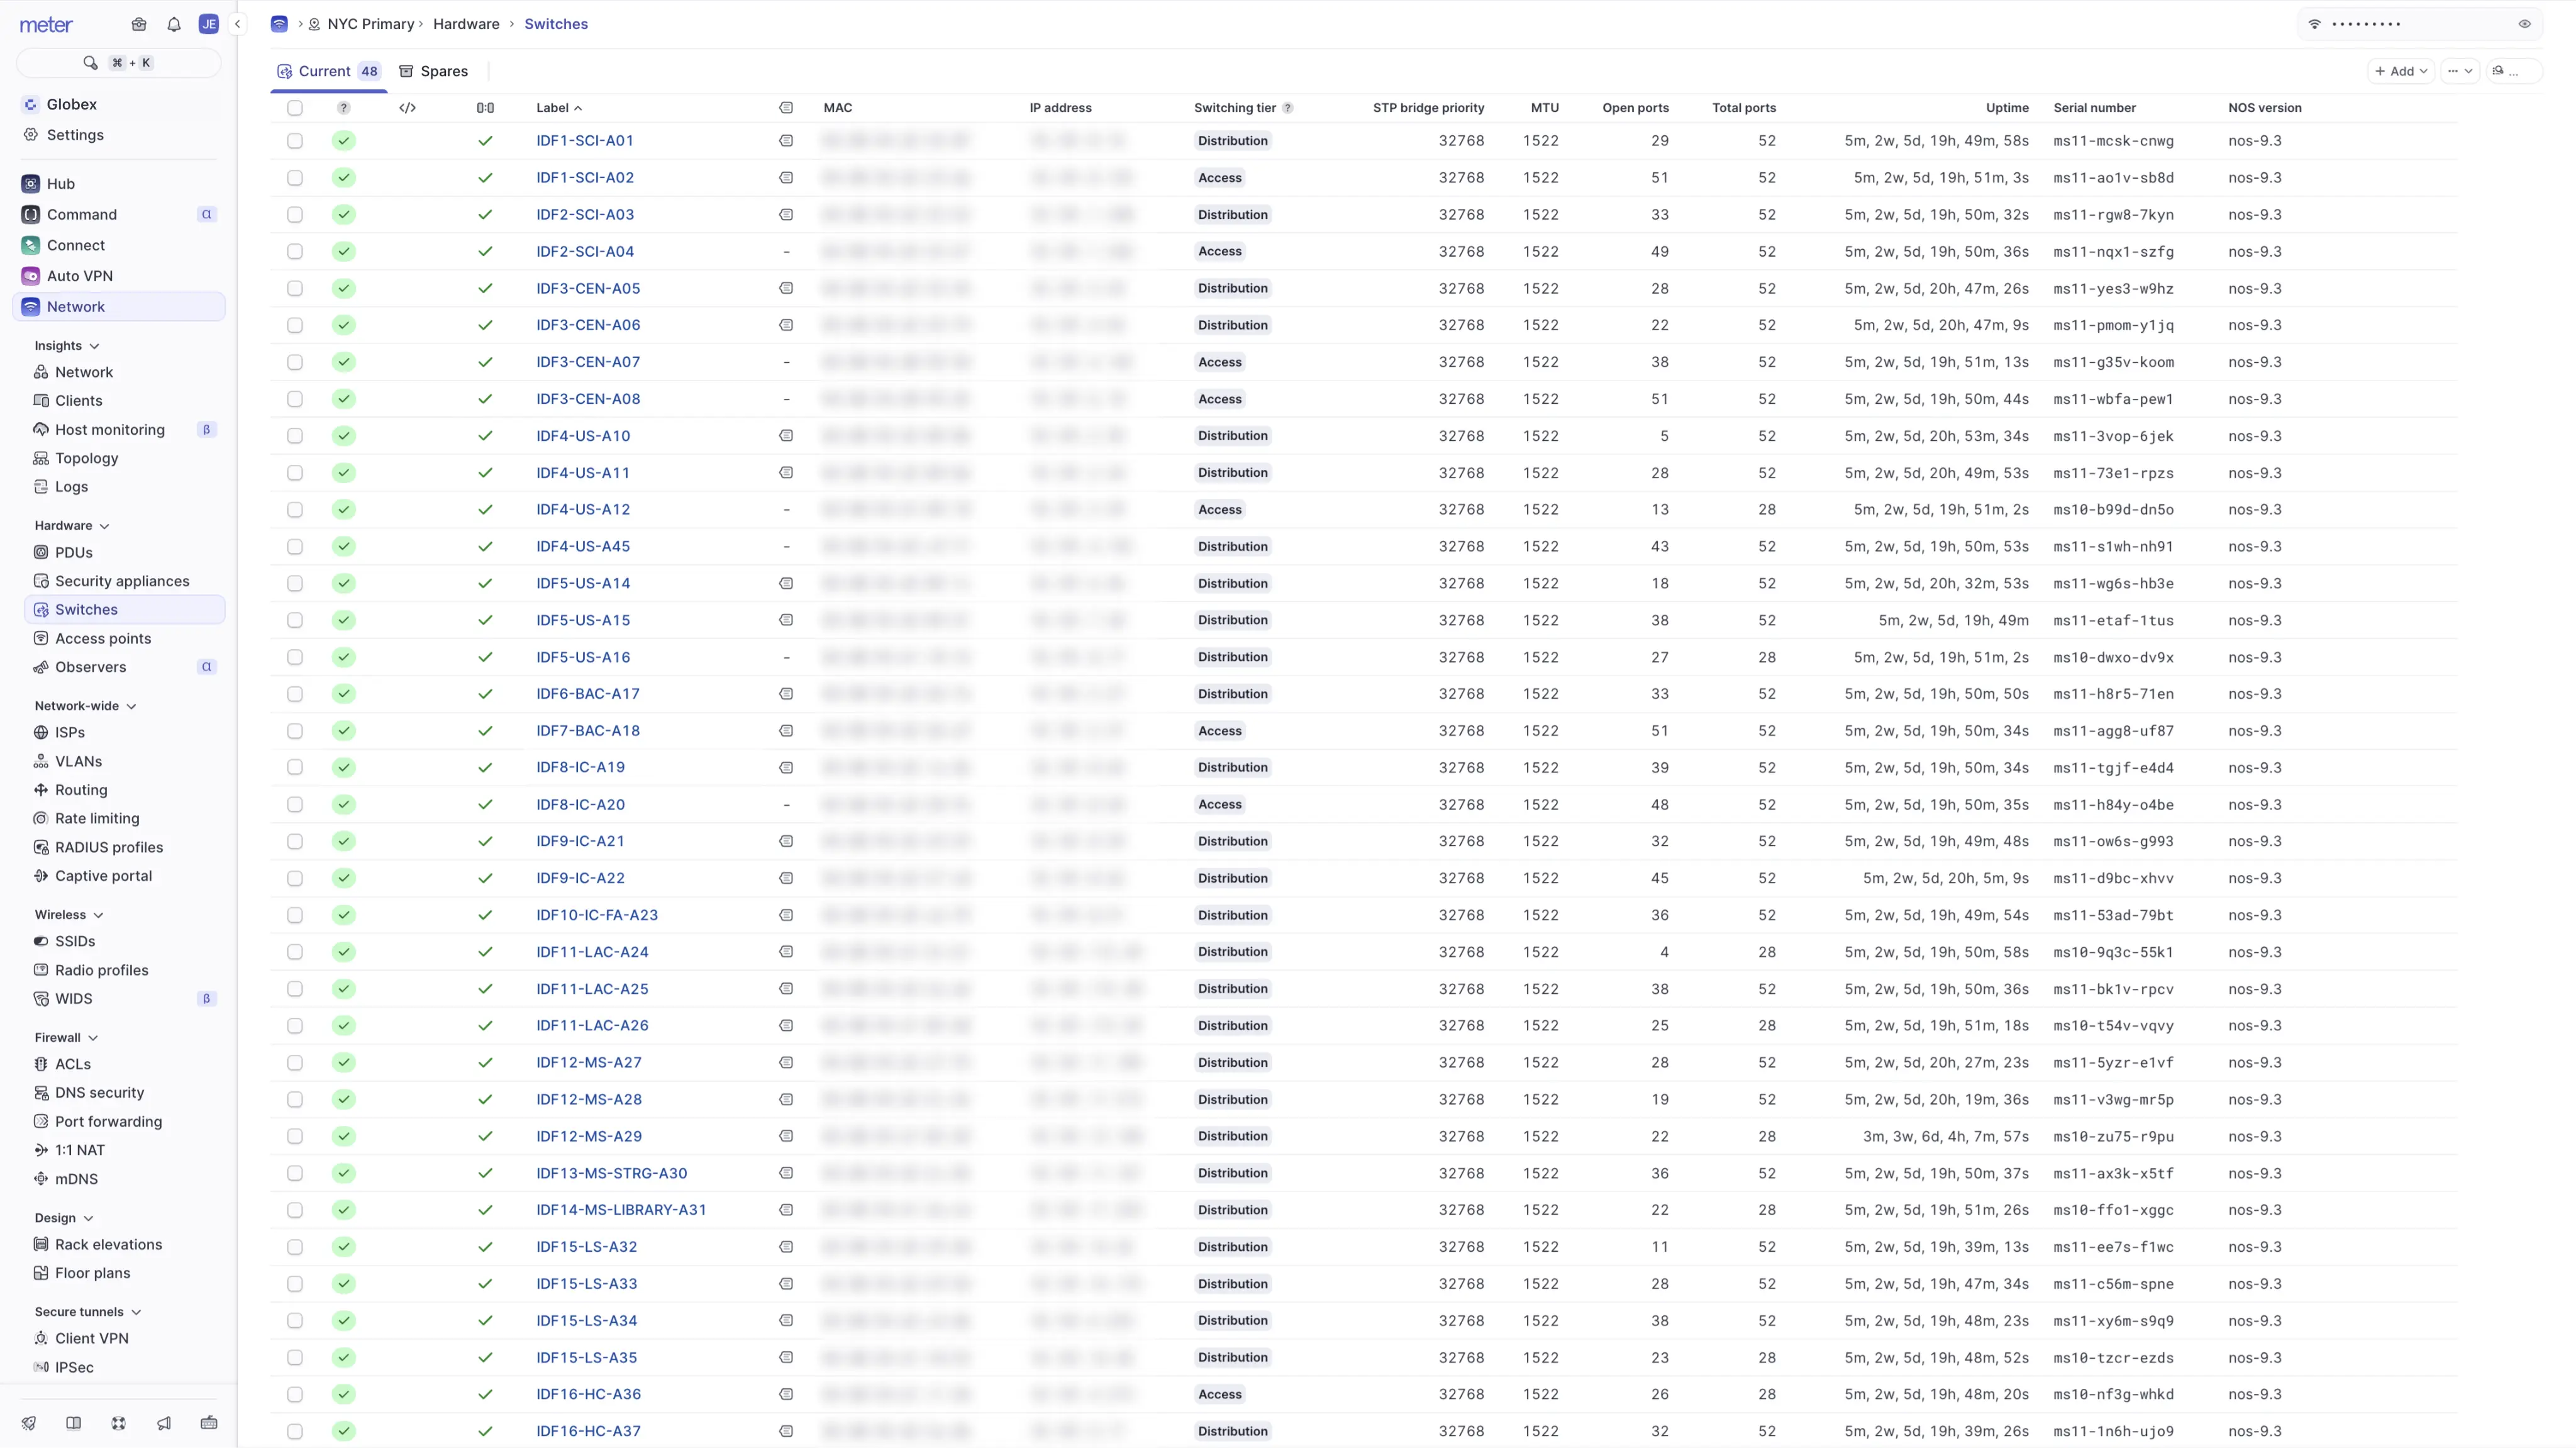Check the select-all checkbox in table header
Viewport: 2576px width, 1448px height.
click(x=295, y=108)
